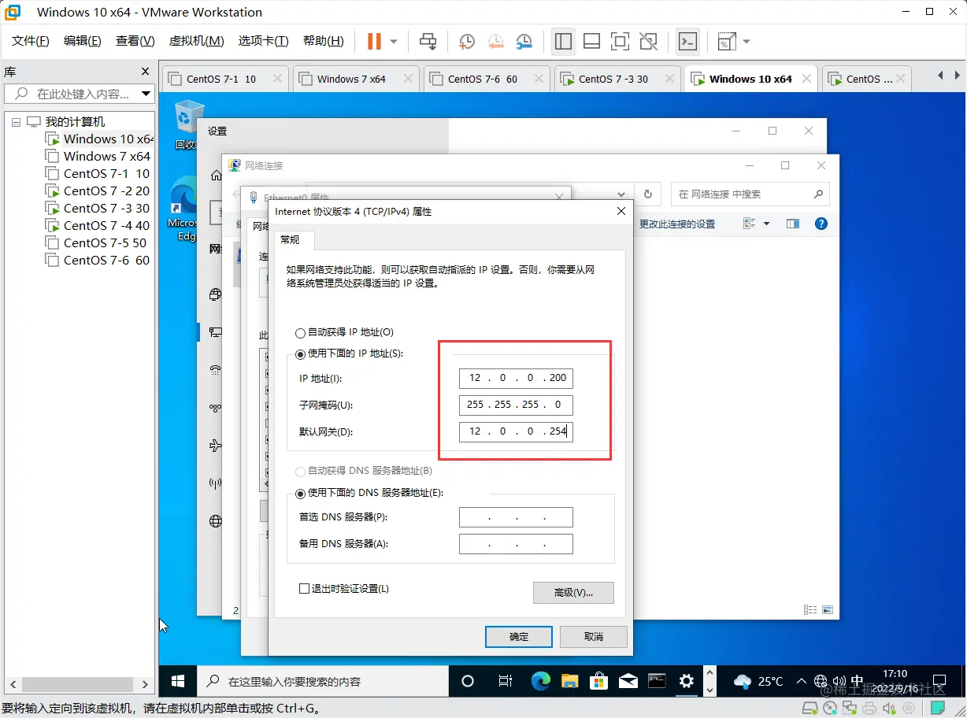Open the 虚拟机(M) menu
The width and height of the screenshot is (967, 718).
coord(196,41)
